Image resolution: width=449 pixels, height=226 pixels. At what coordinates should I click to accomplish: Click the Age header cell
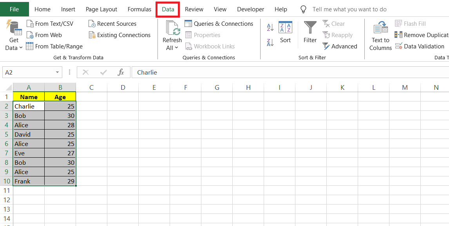pyautogui.click(x=60, y=97)
